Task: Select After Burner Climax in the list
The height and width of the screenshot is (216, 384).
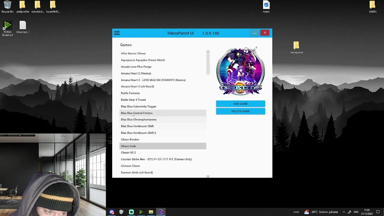Action: [x=163, y=53]
